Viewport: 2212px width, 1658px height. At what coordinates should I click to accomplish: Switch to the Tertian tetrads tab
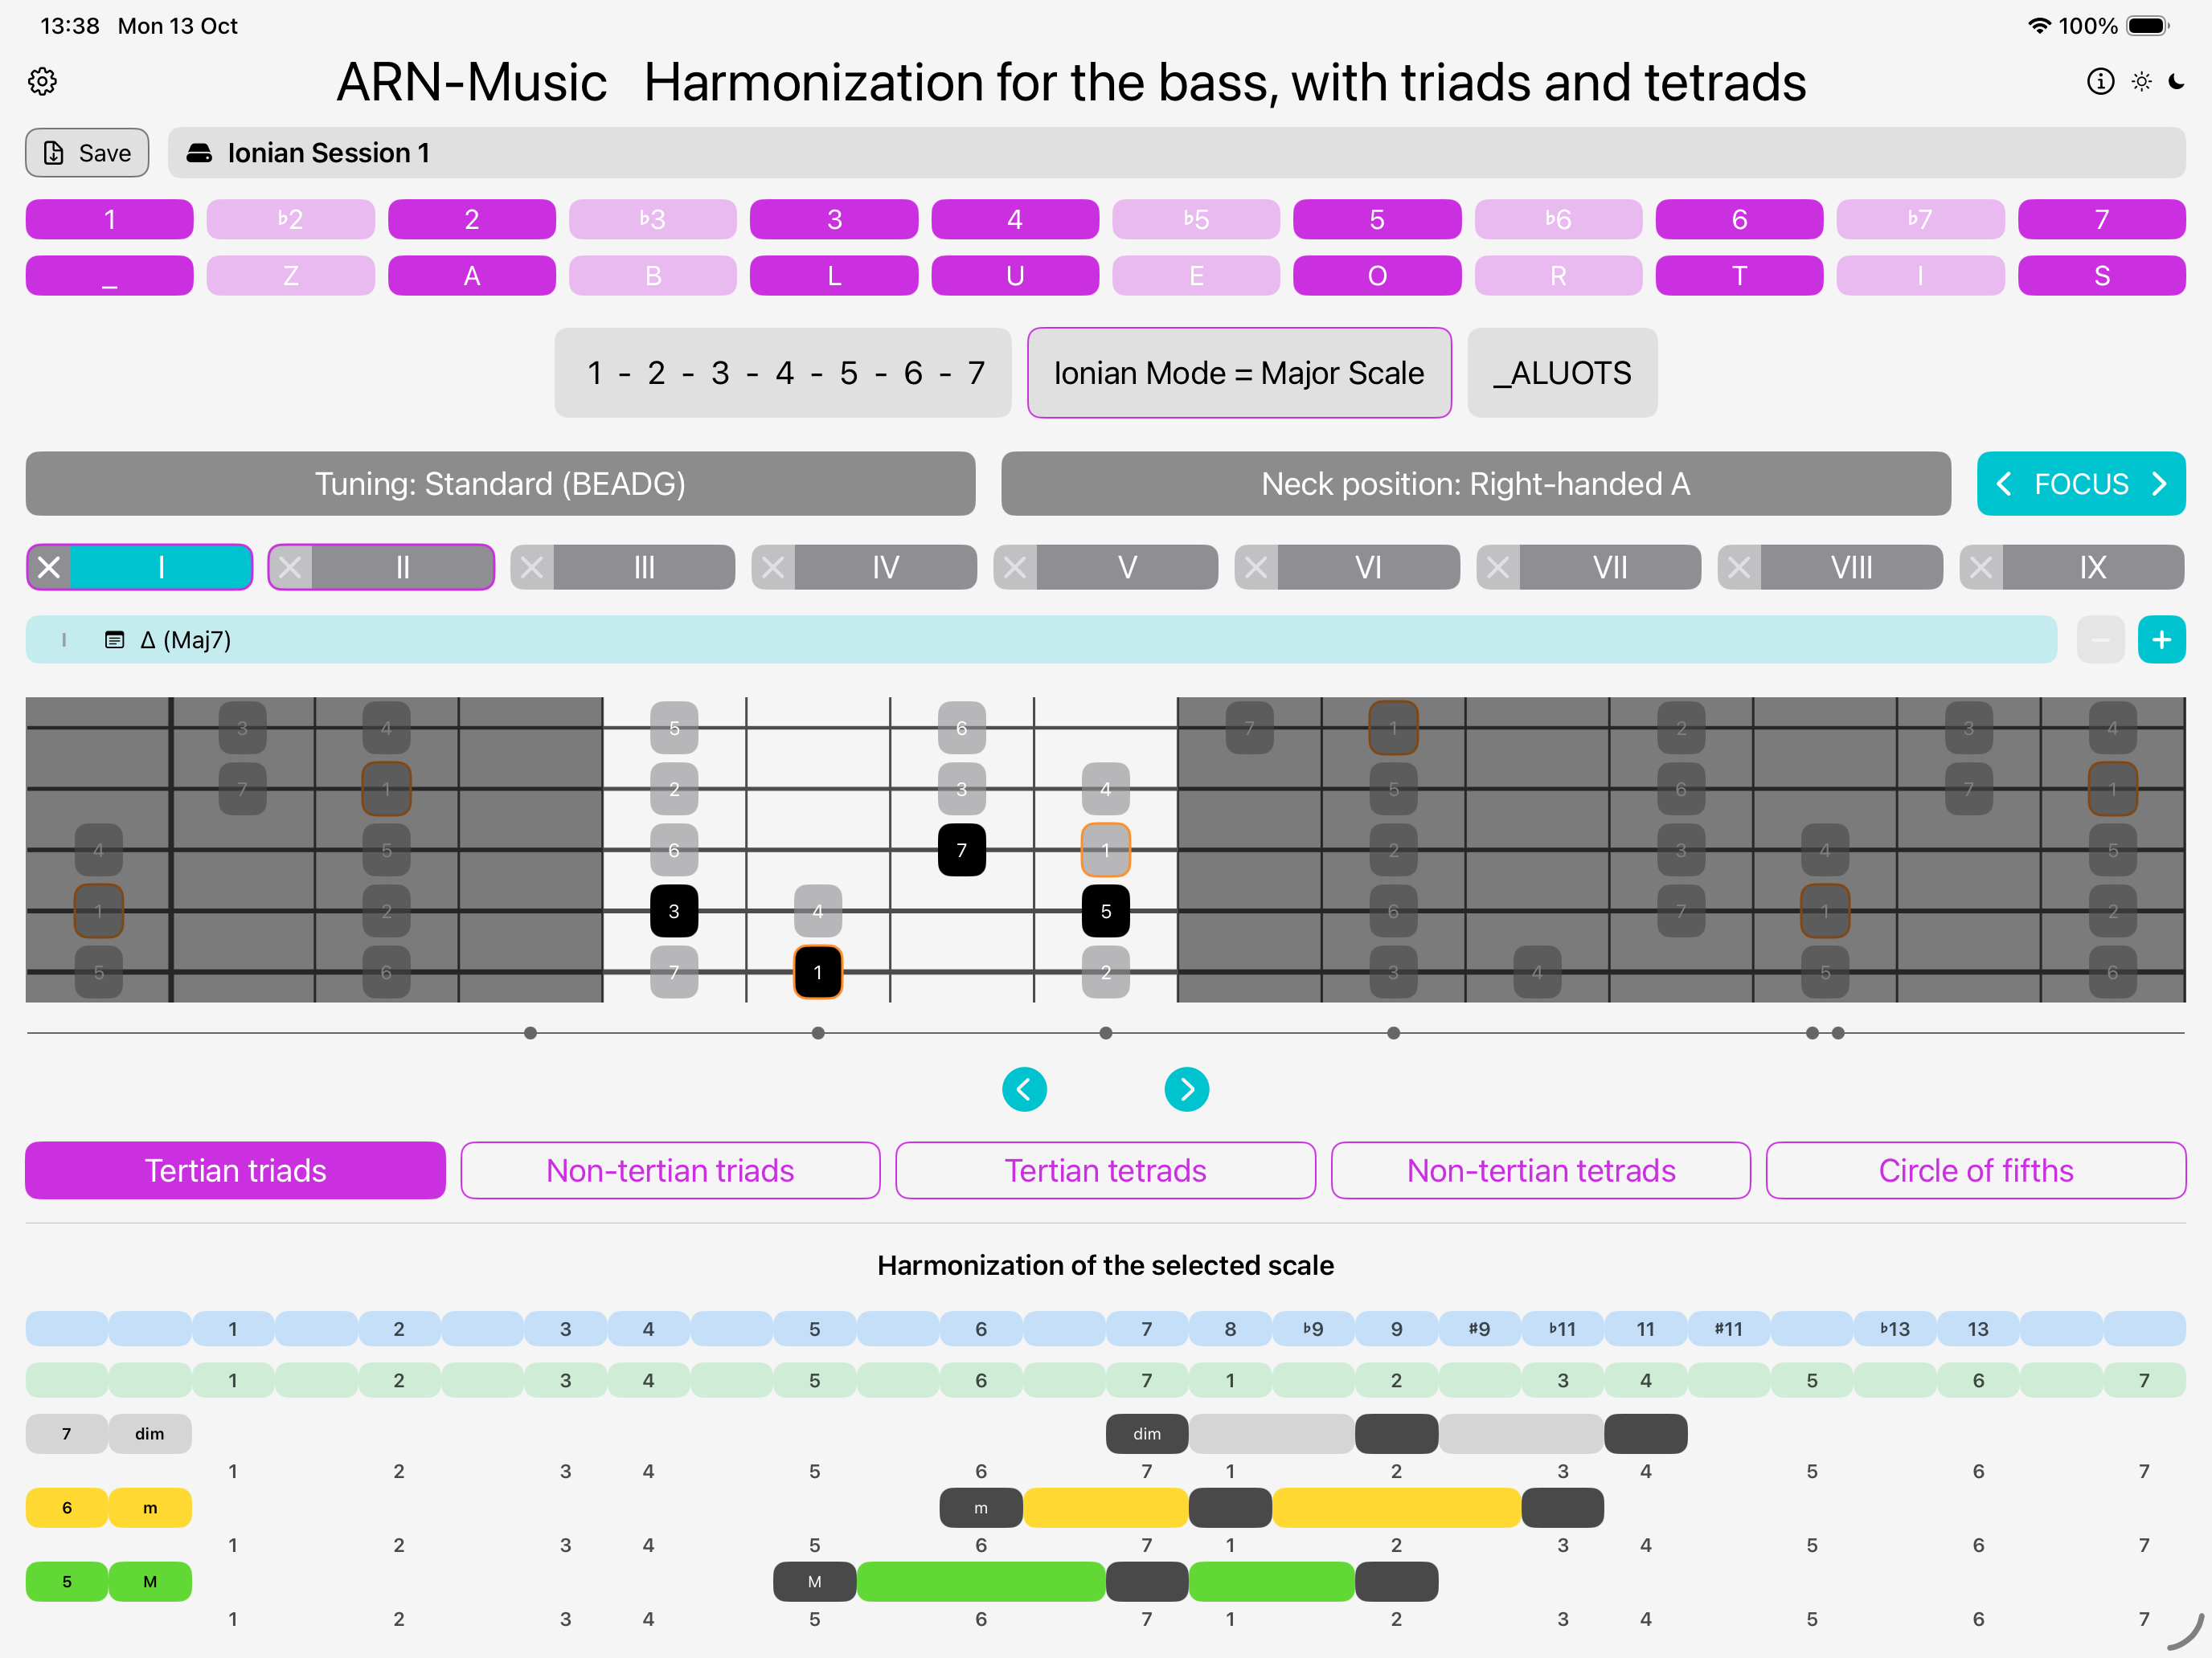1105,1170
